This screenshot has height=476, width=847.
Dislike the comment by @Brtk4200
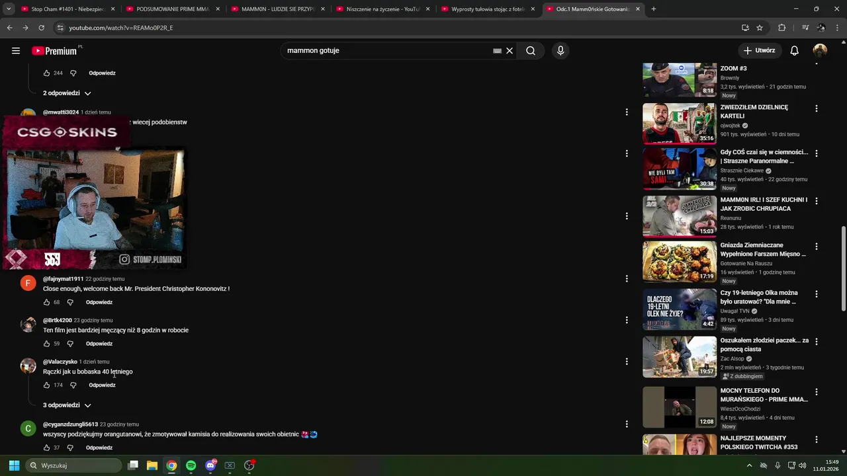70,344
